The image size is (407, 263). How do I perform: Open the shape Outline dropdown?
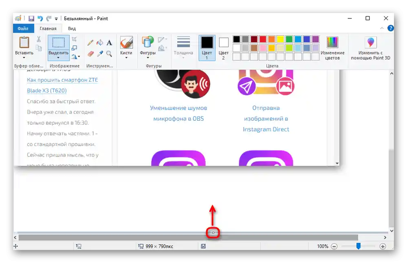(x=162, y=39)
